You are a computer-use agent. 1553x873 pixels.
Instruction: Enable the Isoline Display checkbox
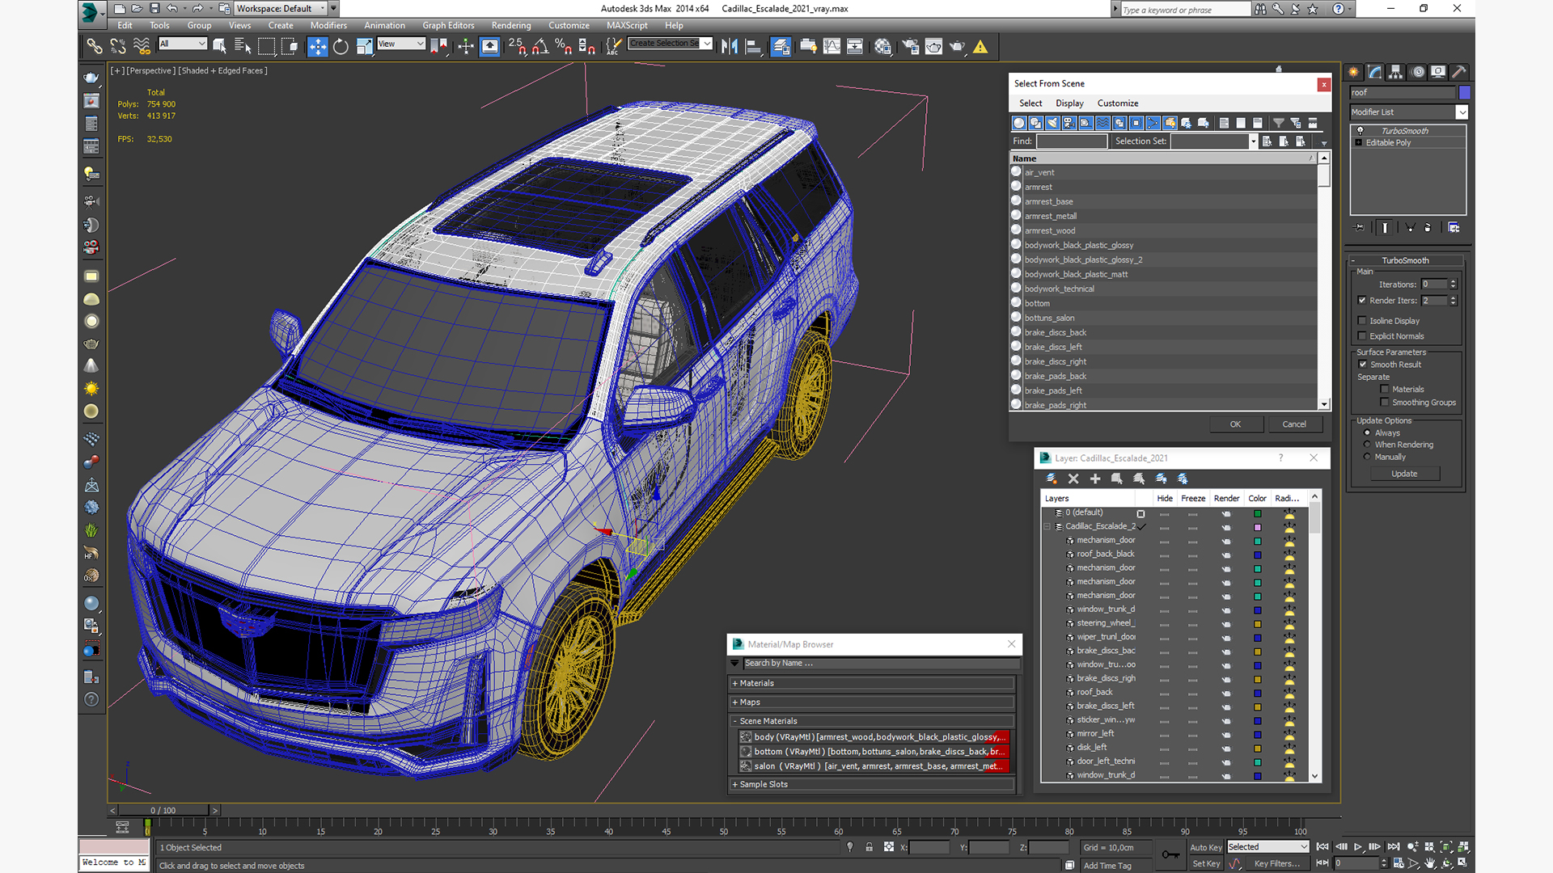tap(1363, 321)
